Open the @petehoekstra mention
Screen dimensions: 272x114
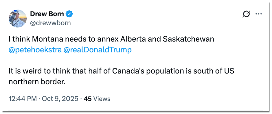35,50
